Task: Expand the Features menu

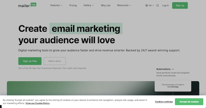Action: pos(56,5)
